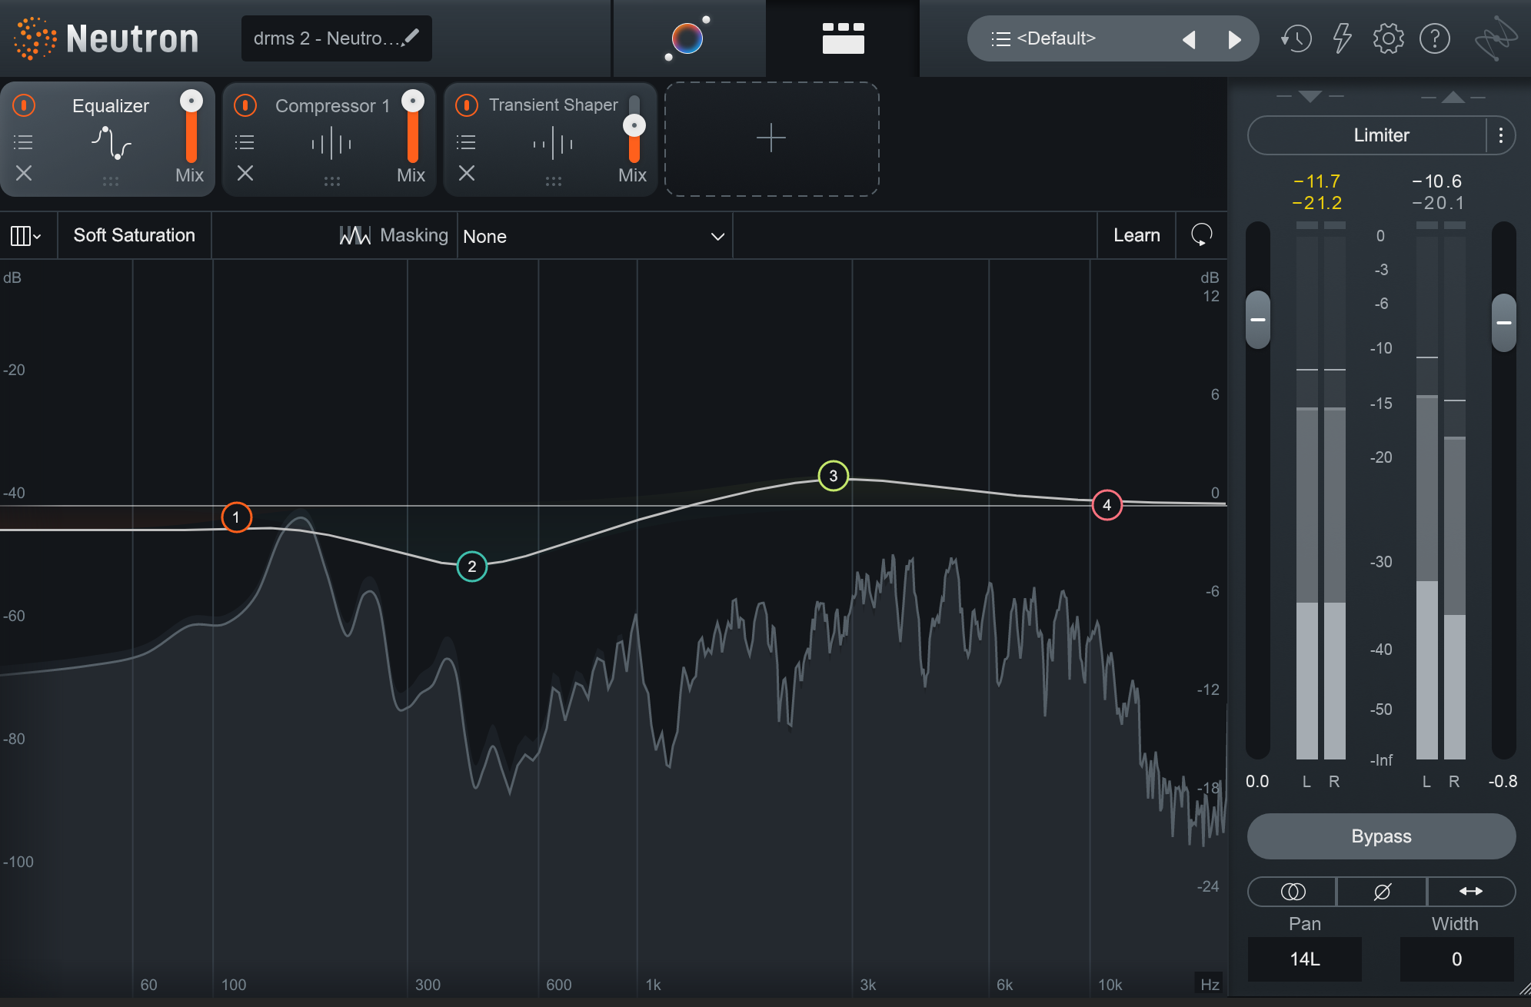Remove the Transient Shaper module with its X

pos(467,173)
